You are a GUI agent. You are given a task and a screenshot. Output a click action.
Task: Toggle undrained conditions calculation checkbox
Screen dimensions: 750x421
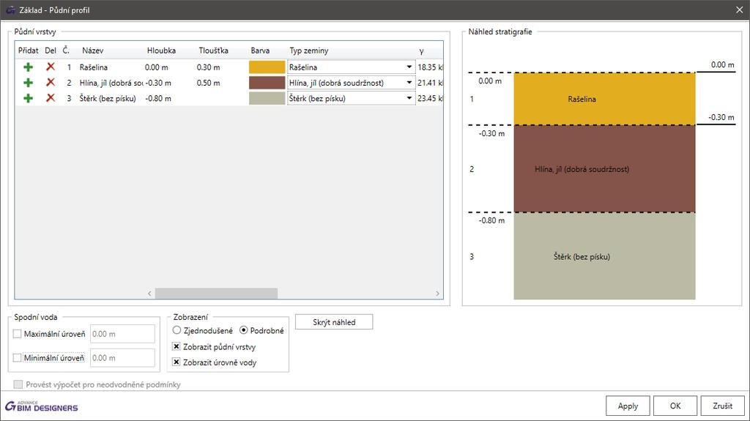tap(18, 384)
